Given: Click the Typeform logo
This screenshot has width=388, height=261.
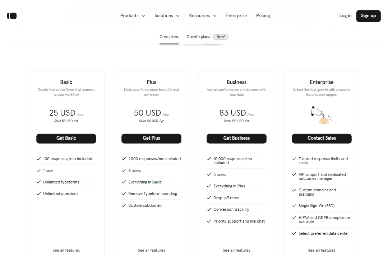Looking at the screenshot, I should 12,15.
